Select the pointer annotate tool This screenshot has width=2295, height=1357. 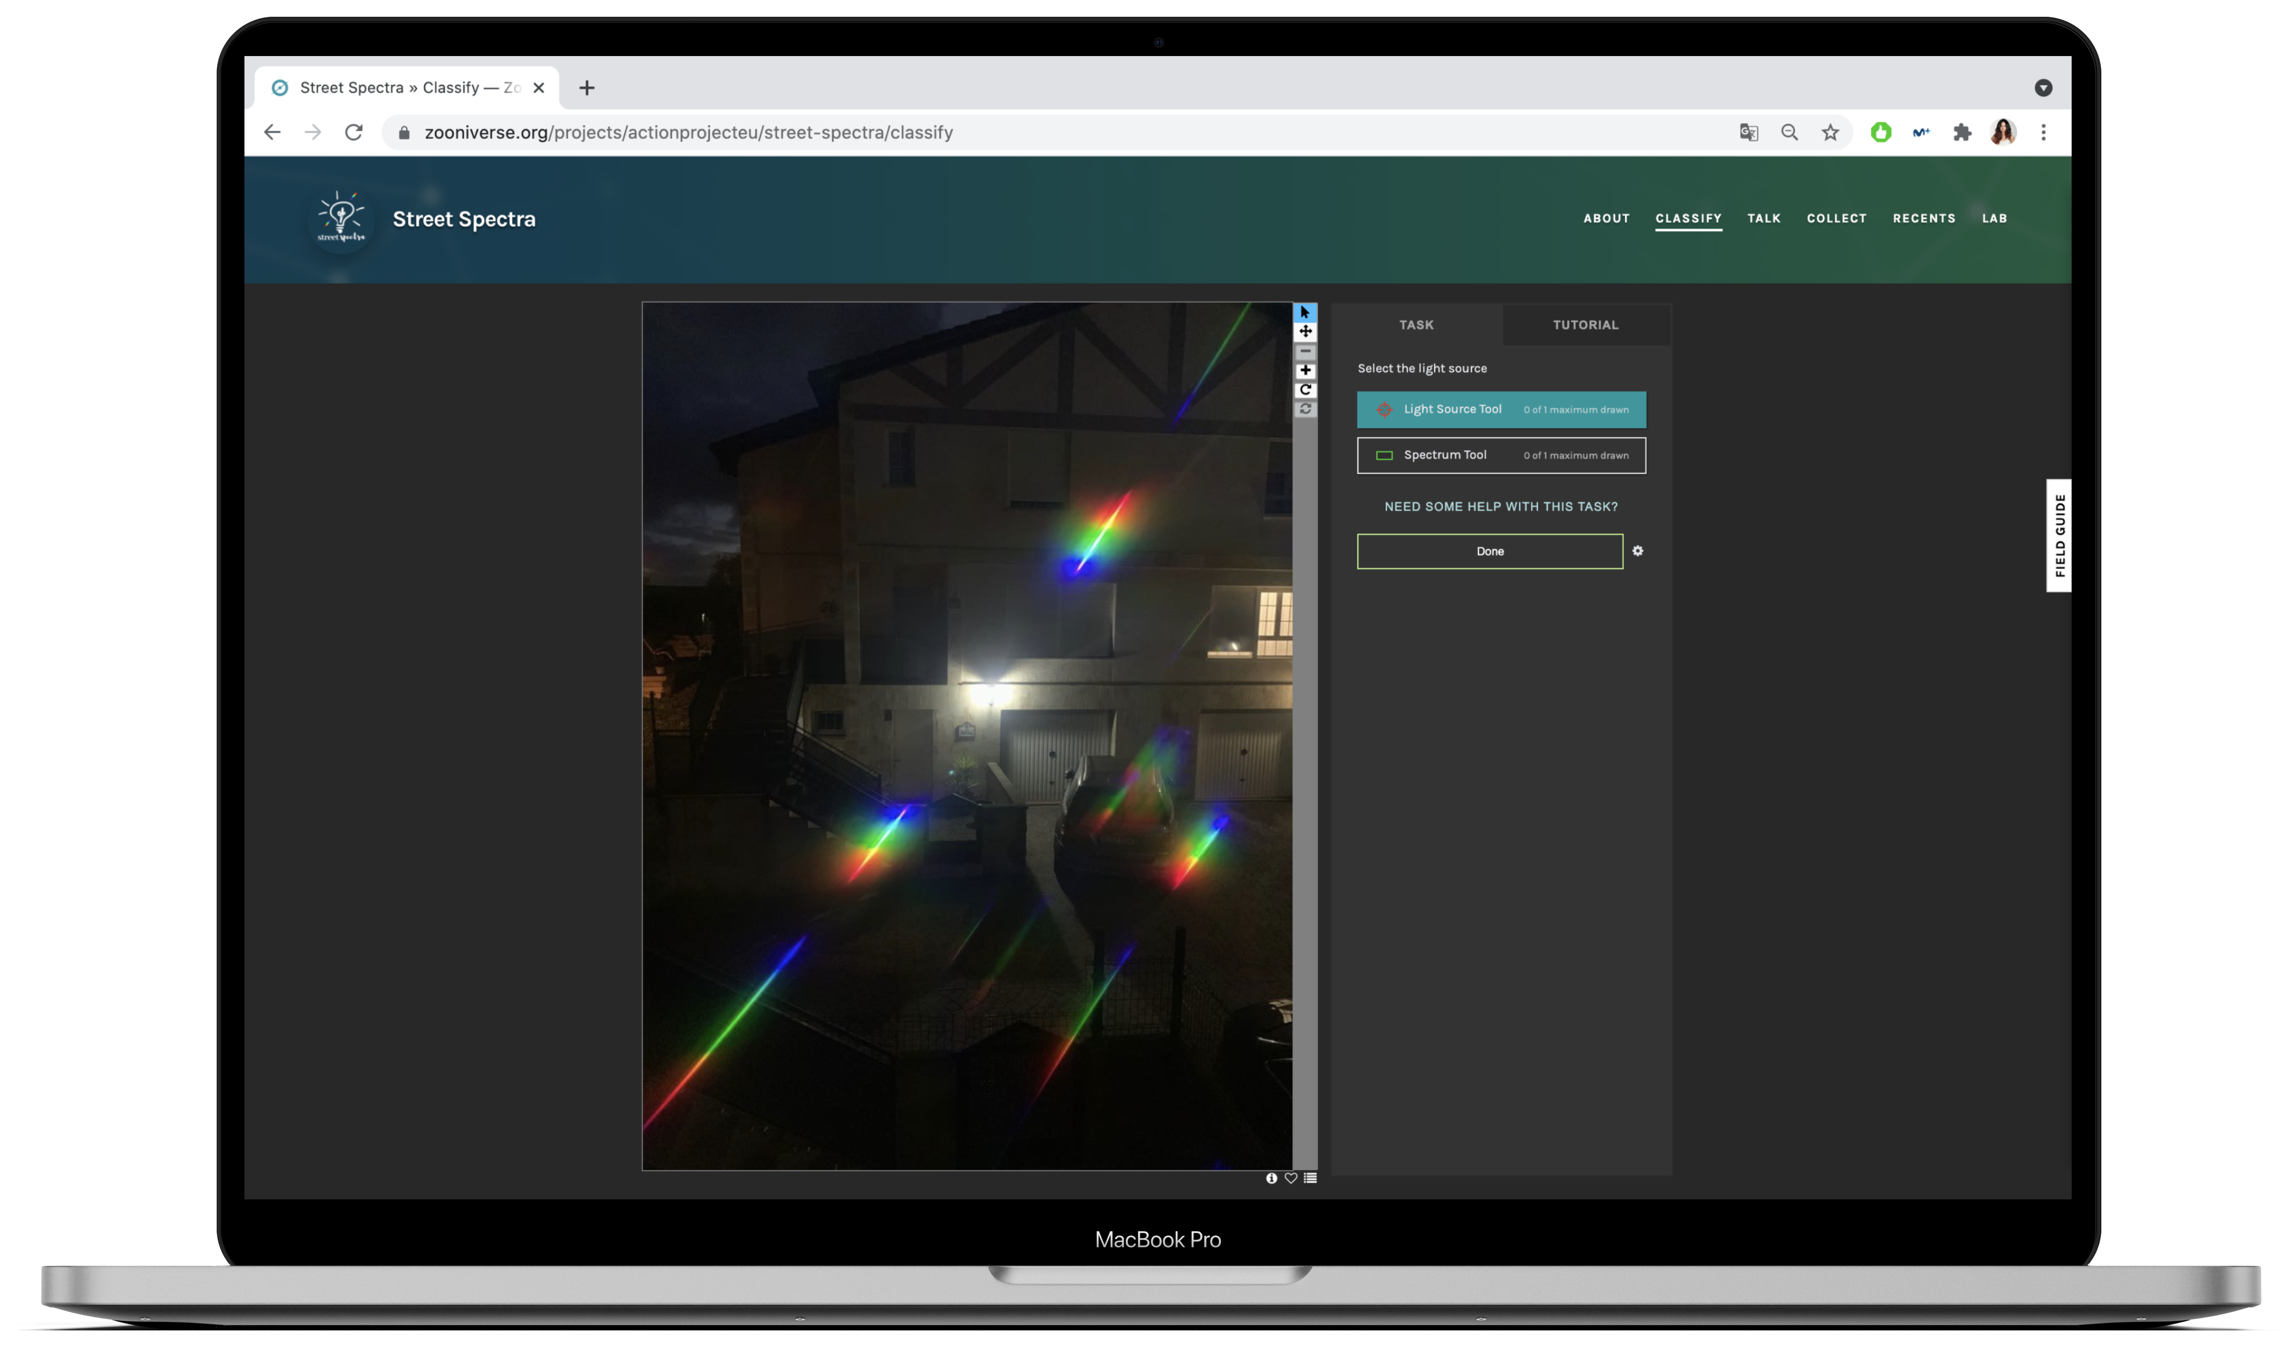pos(1304,313)
